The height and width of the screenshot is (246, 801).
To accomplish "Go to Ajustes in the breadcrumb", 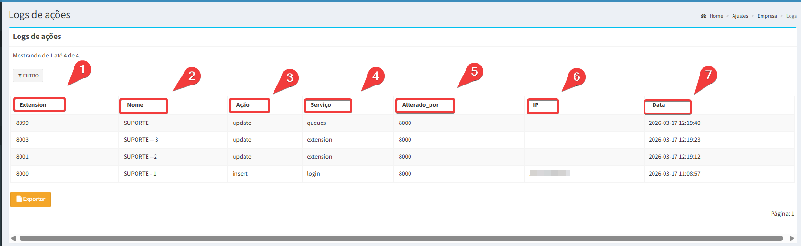I will pyautogui.click(x=740, y=16).
